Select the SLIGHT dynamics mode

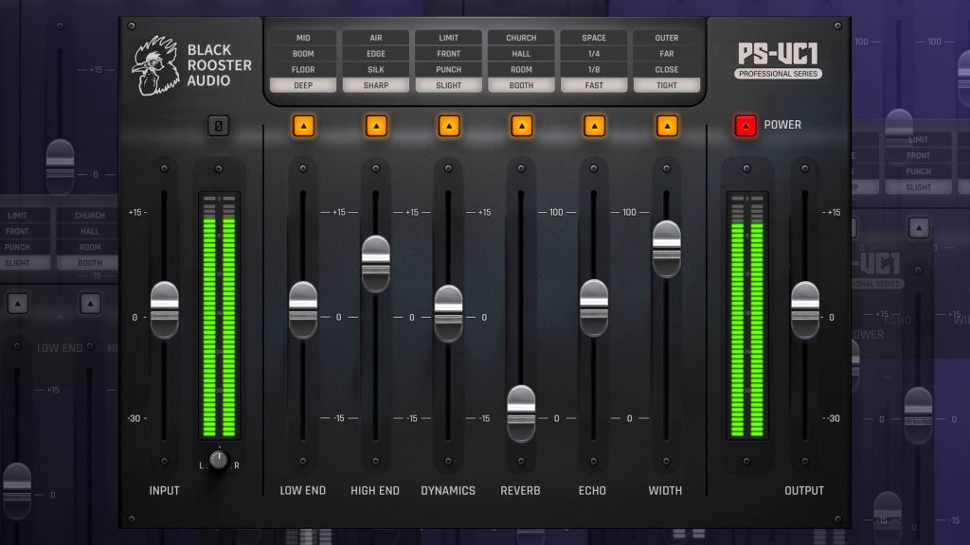(448, 85)
